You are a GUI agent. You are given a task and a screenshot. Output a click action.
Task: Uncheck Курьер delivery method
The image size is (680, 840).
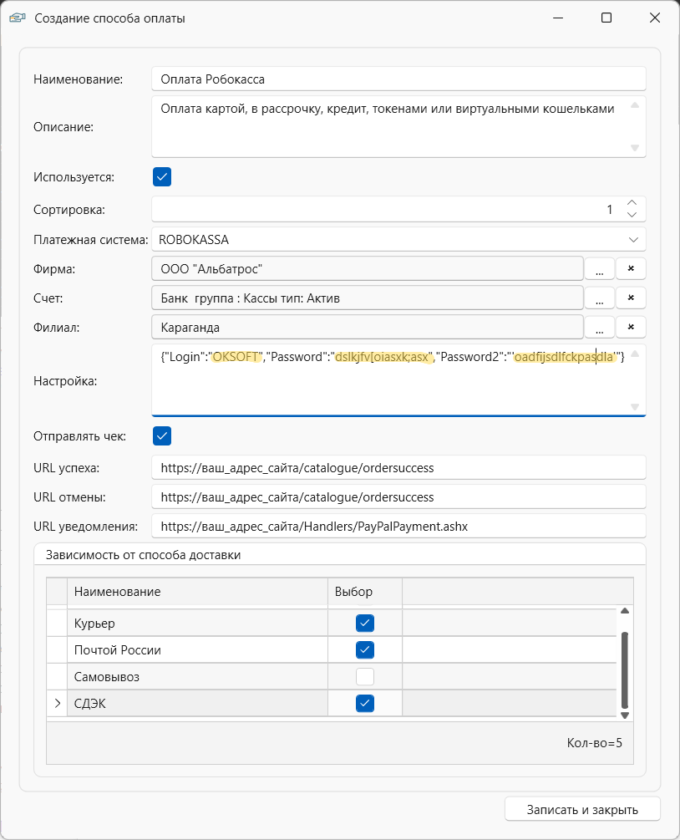[x=364, y=624]
